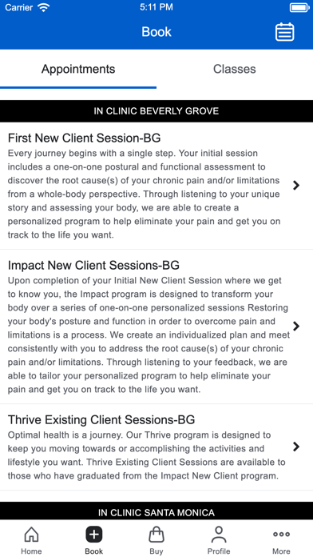The image size is (313, 557).
Task: Tap the Wi-Fi status icon
Action: pyautogui.click(x=44, y=7)
